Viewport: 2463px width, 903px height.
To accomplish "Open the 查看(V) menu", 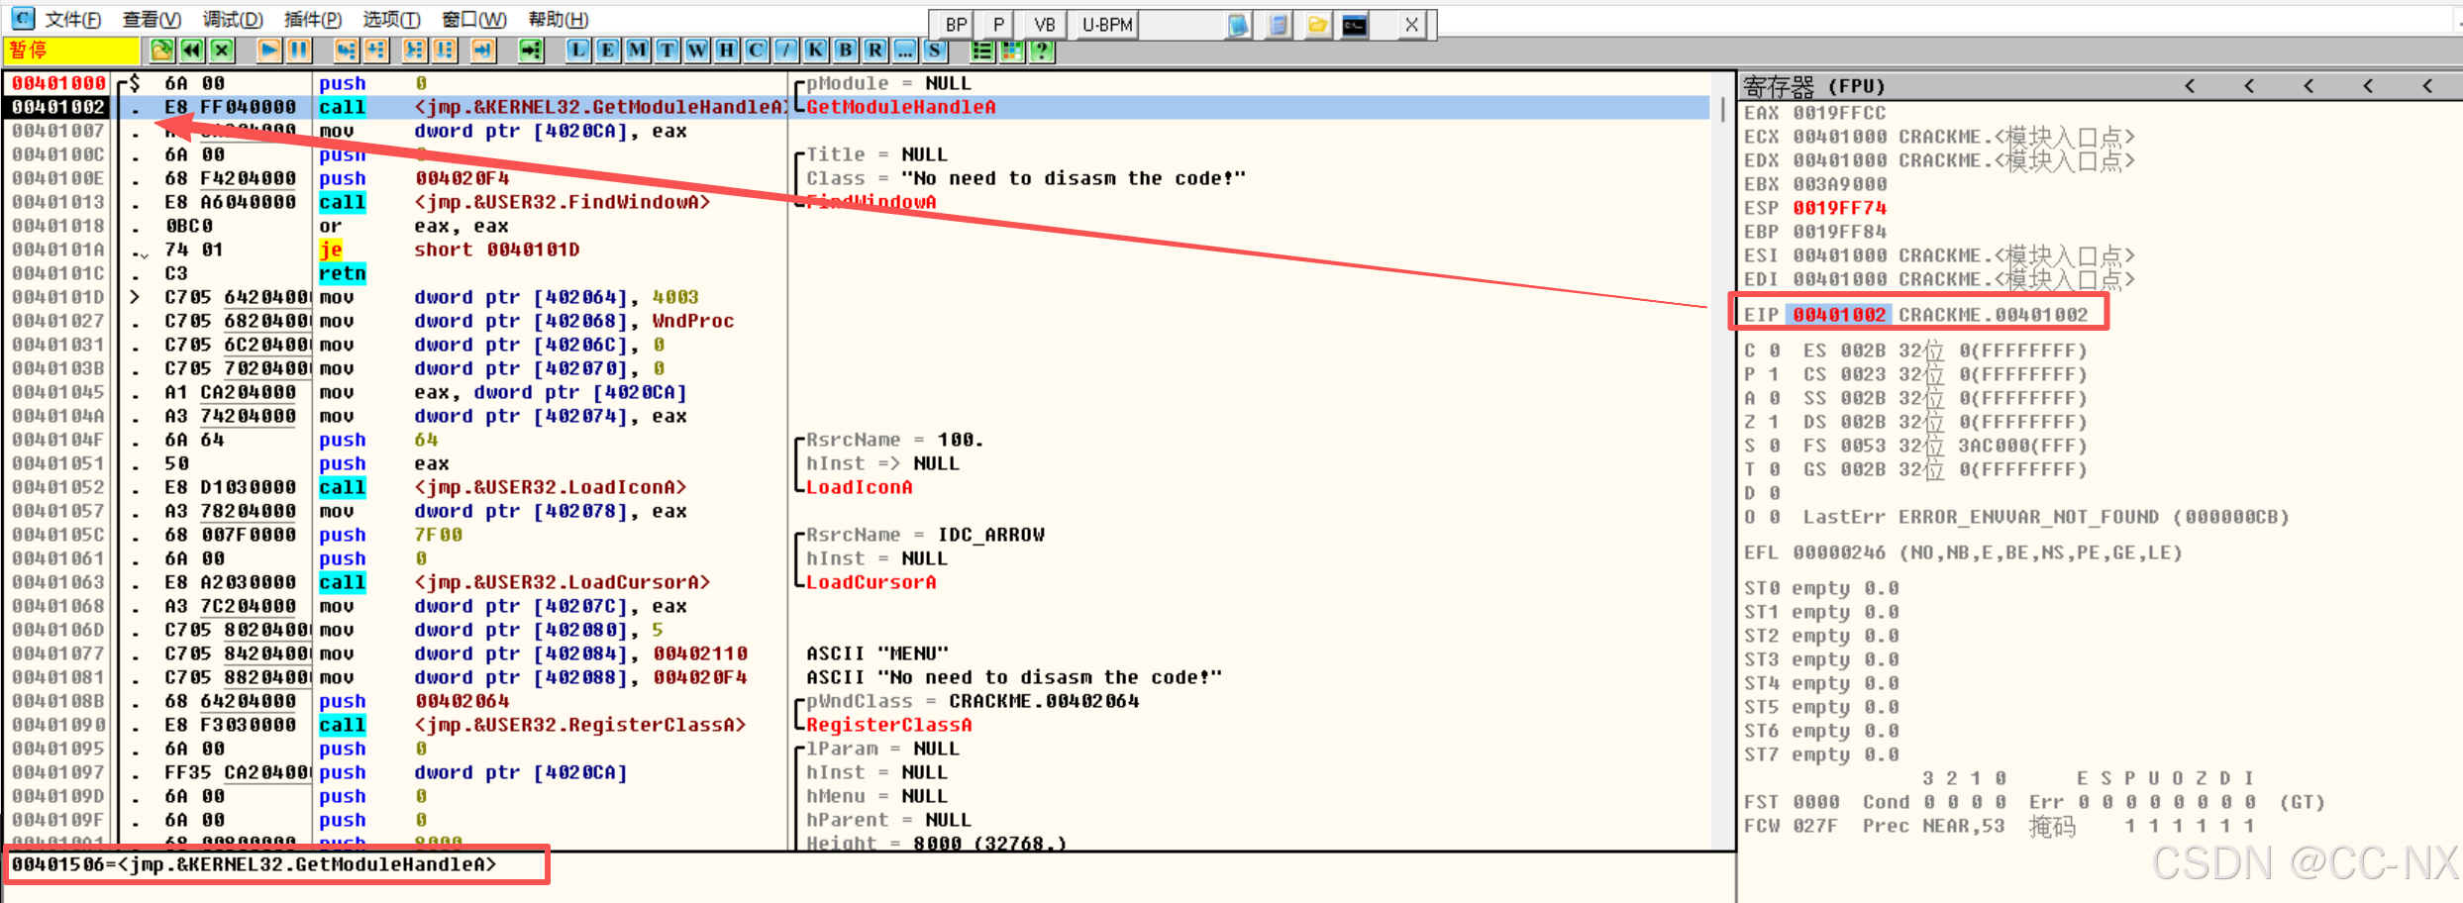I will 152,20.
